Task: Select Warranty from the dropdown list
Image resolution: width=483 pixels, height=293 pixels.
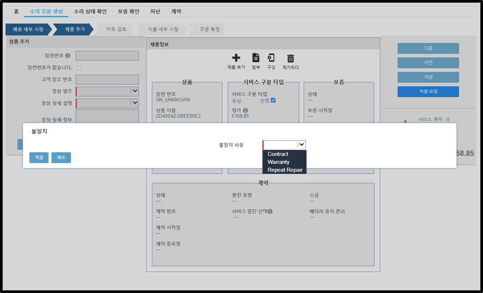Action: (x=279, y=162)
